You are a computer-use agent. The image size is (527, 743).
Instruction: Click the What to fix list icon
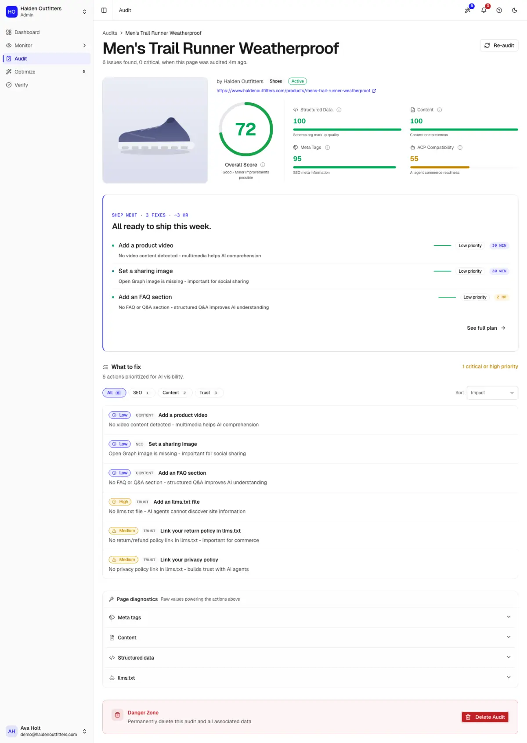(105, 367)
